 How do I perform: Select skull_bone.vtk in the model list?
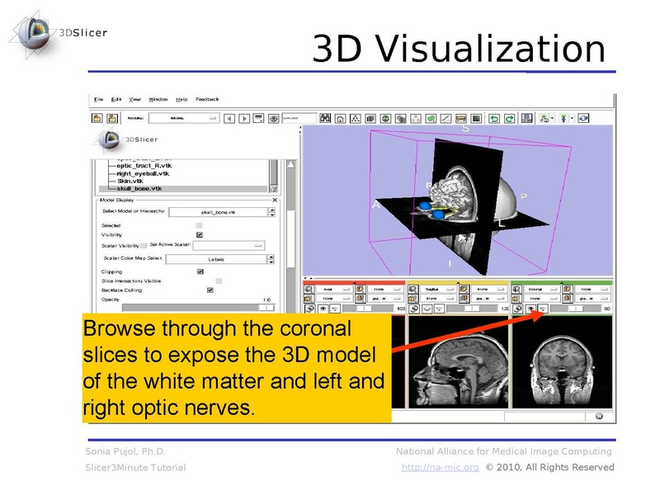coord(137,187)
